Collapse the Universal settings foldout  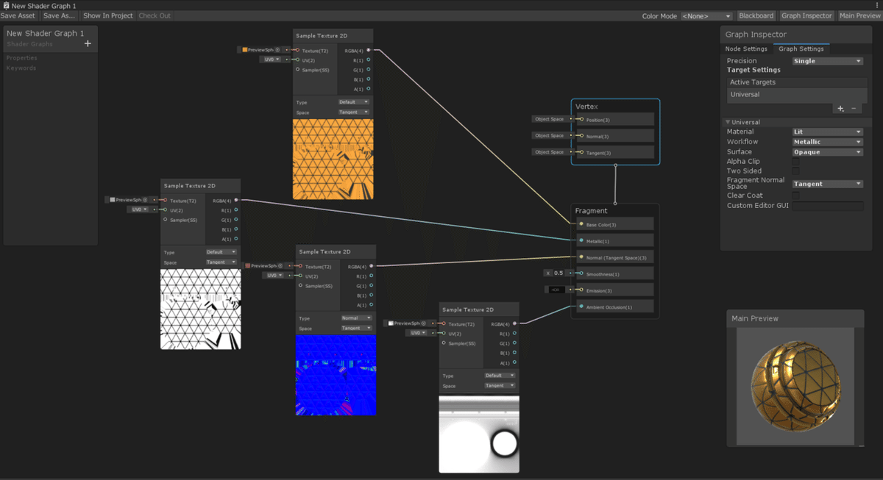[x=728, y=122]
